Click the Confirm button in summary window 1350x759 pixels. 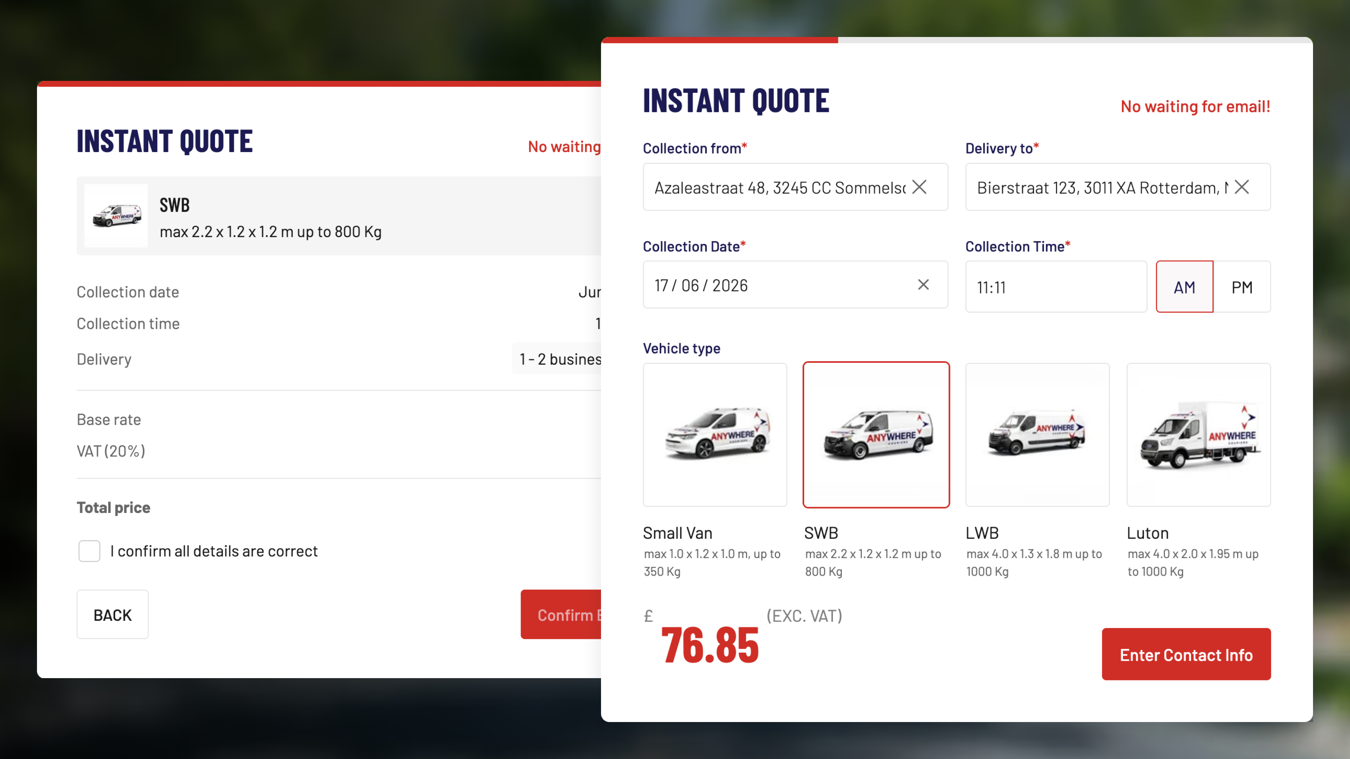tap(561, 615)
